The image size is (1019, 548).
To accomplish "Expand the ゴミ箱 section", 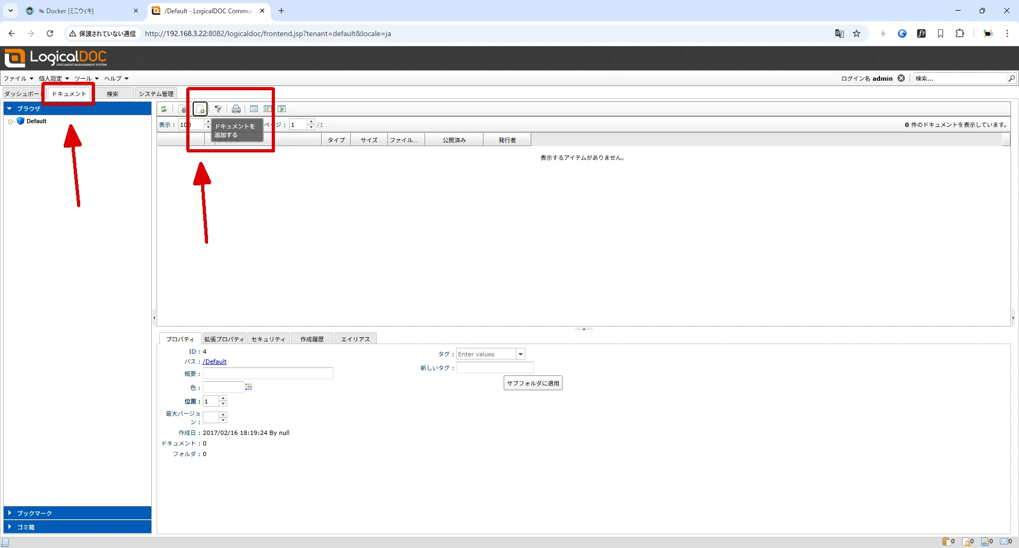I will [x=77, y=527].
